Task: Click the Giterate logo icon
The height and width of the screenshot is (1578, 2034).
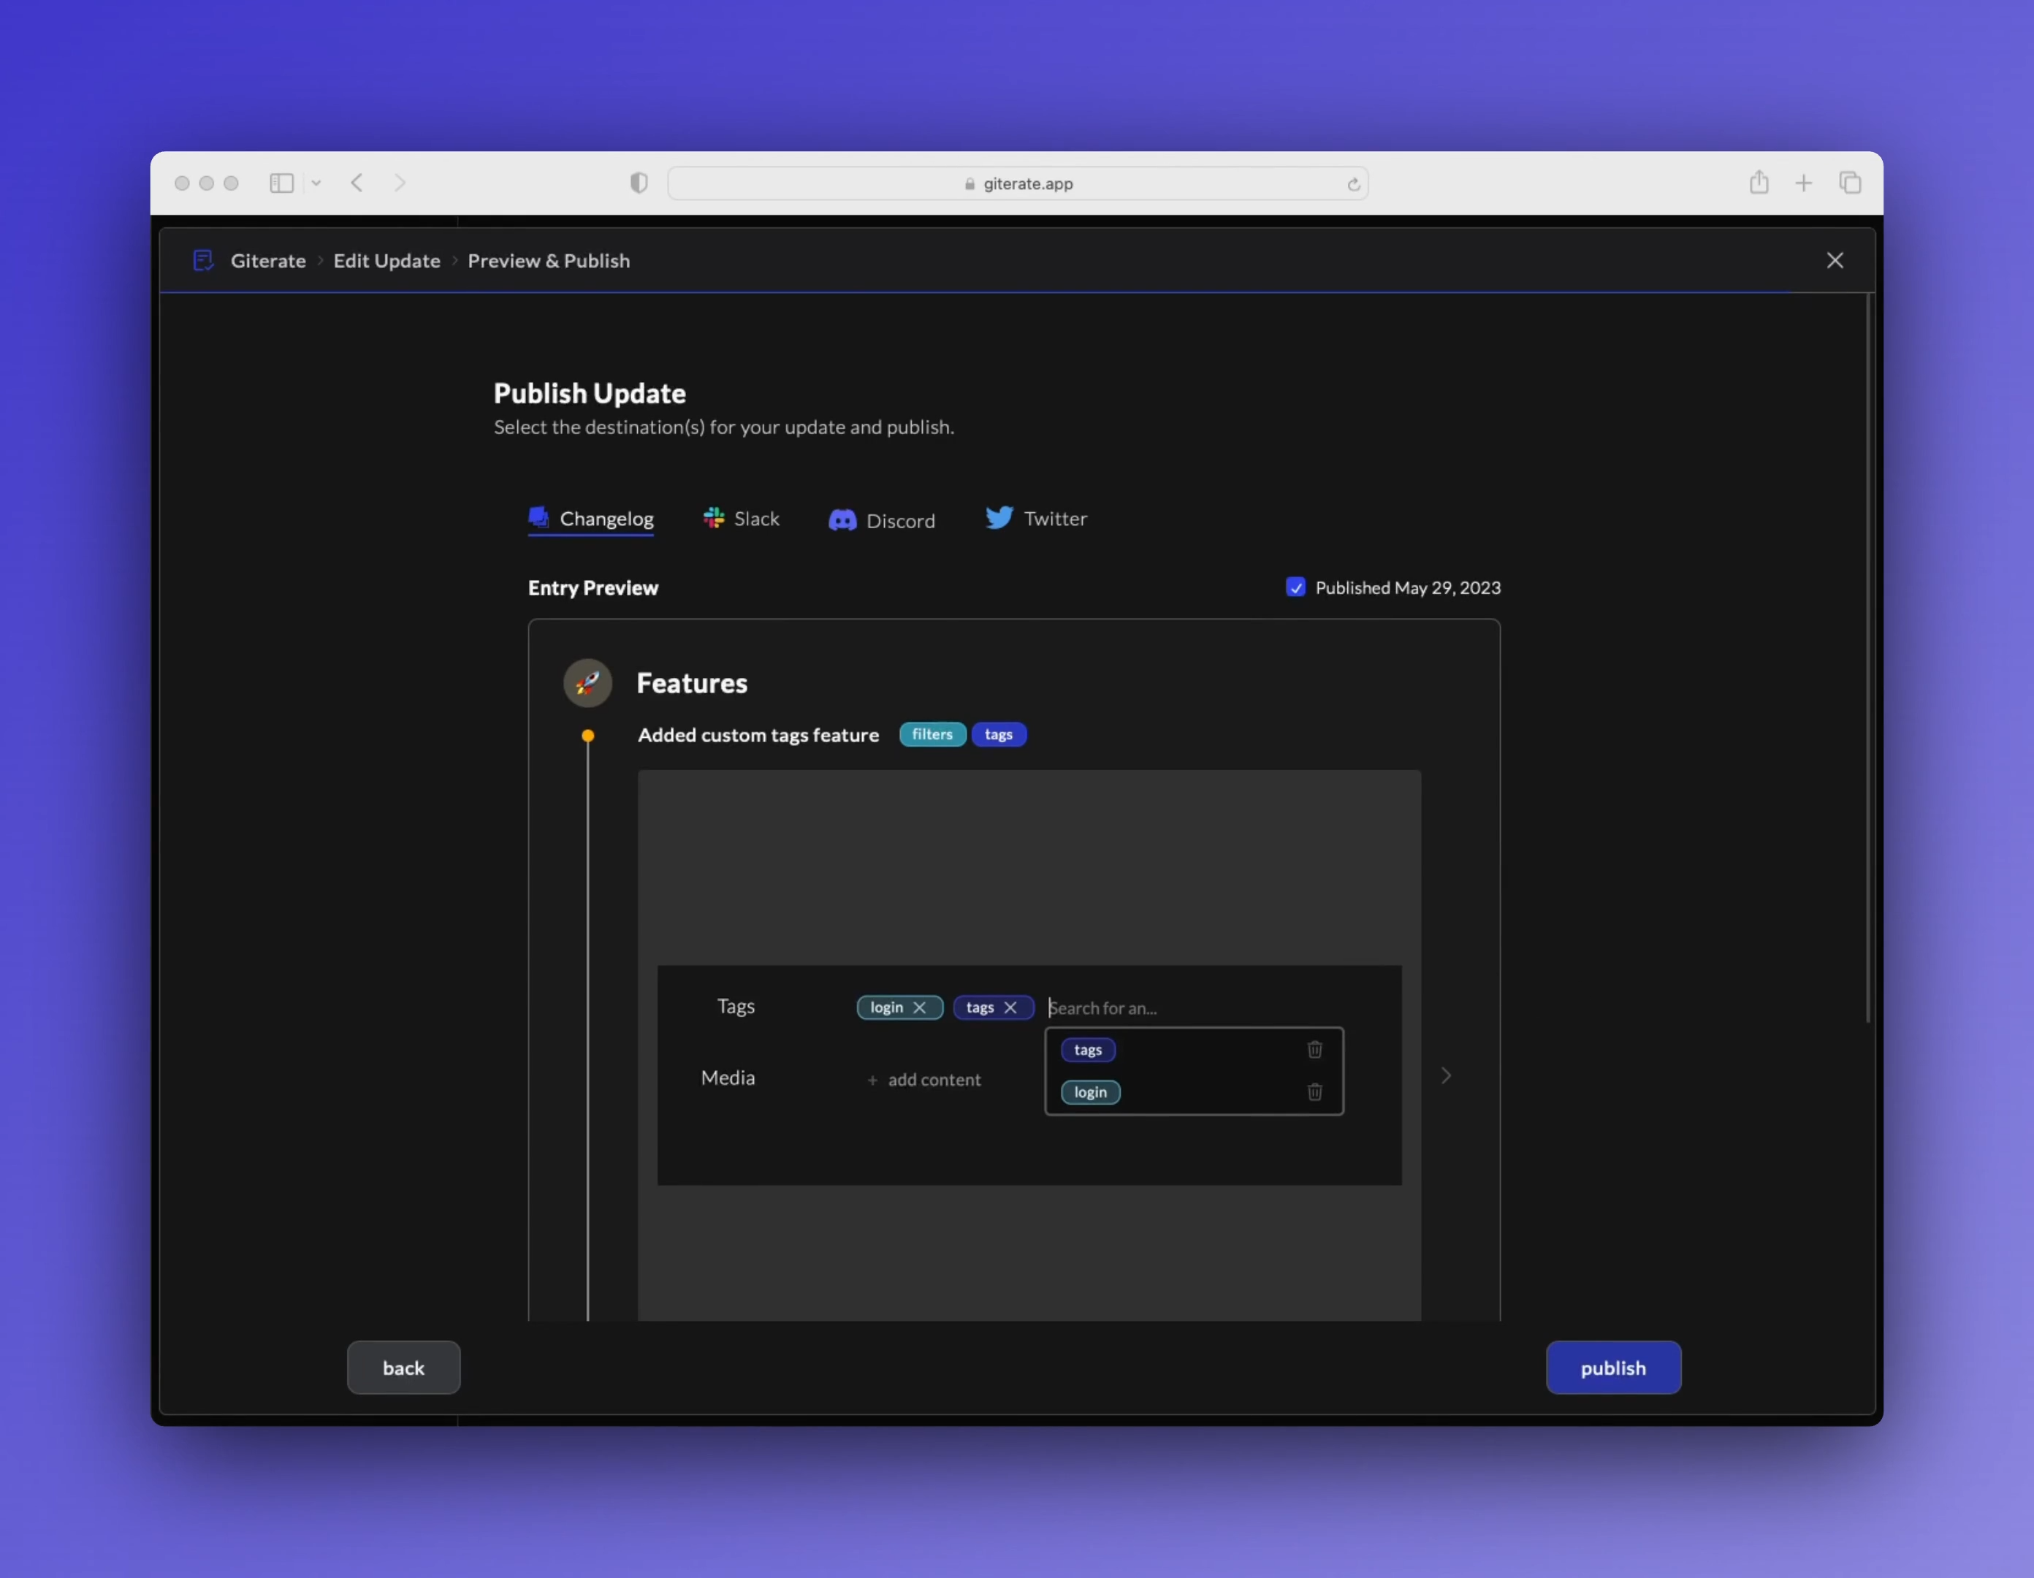Action: pos(203,261)
